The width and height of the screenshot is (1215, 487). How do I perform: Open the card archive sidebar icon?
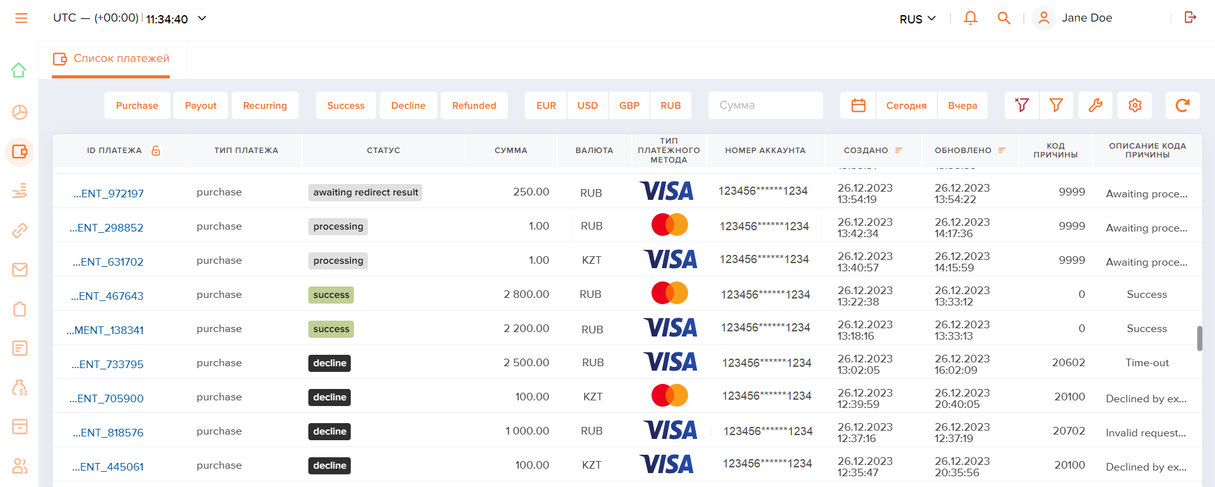click(20, 426)
